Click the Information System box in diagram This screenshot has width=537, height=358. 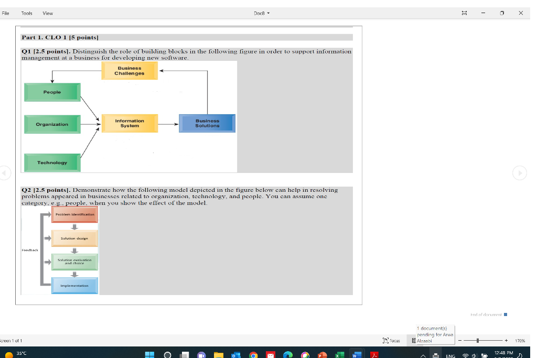130,123
